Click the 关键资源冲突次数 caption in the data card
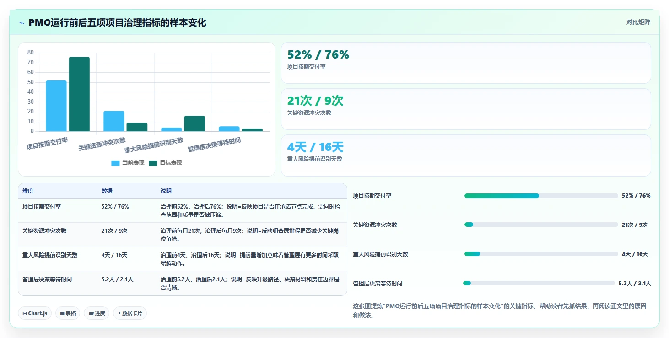The image size is (669, 338). click(x=309, y=113)
